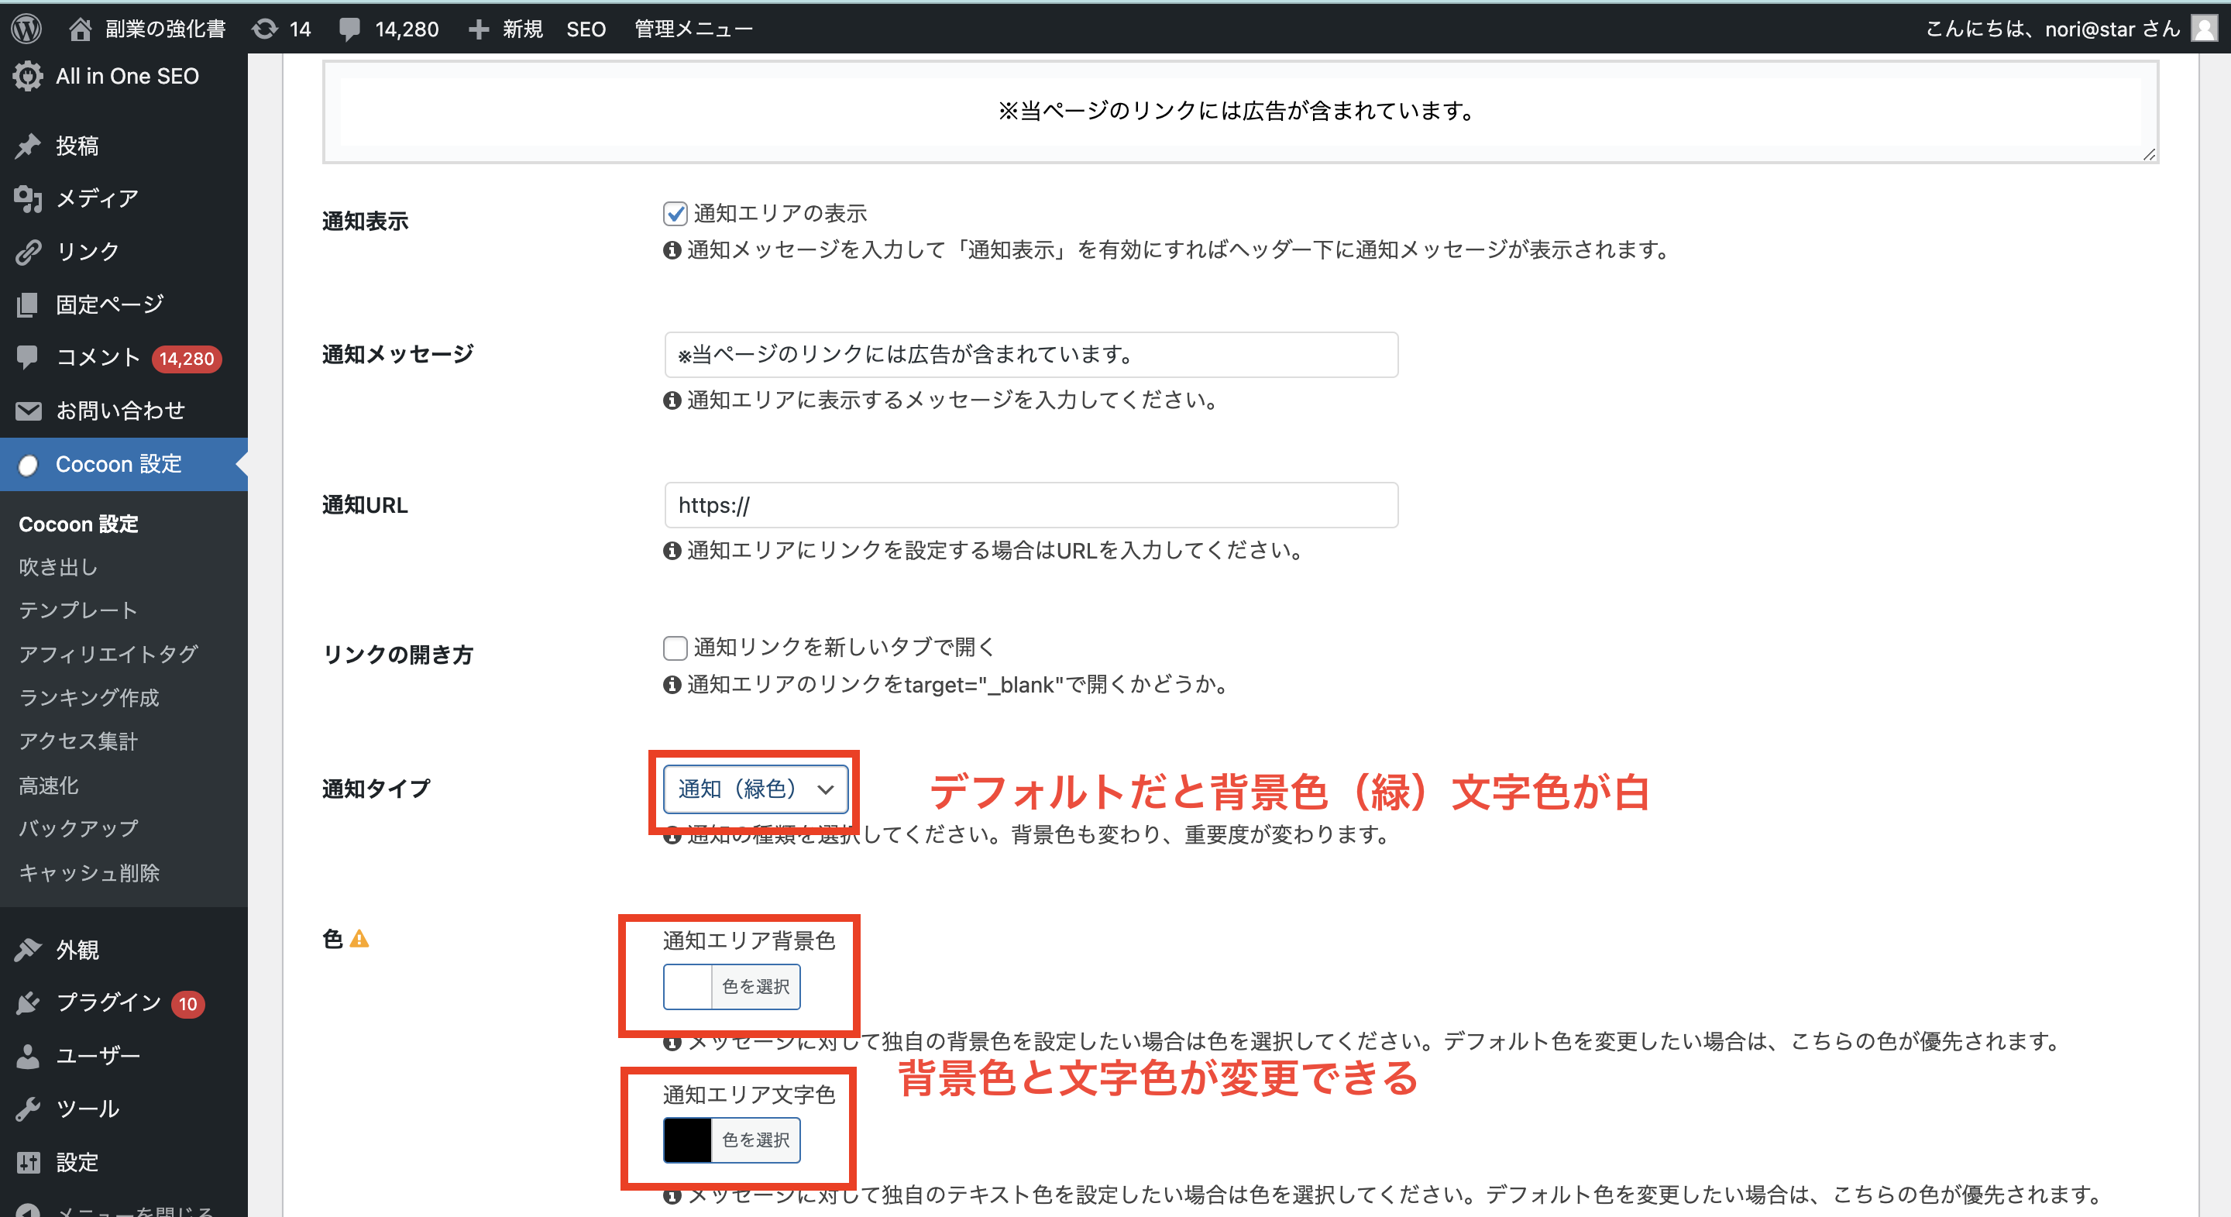This screenshot has height=1217, width=2231.
Task: Click the 14,280 comments badge in sidebar
Action: coord(186,359)
